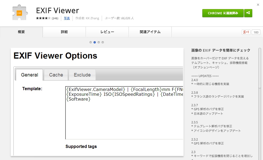The image size is (263, 160).
Task: Click the Google +1 button
Action: (x=246, y=32)
